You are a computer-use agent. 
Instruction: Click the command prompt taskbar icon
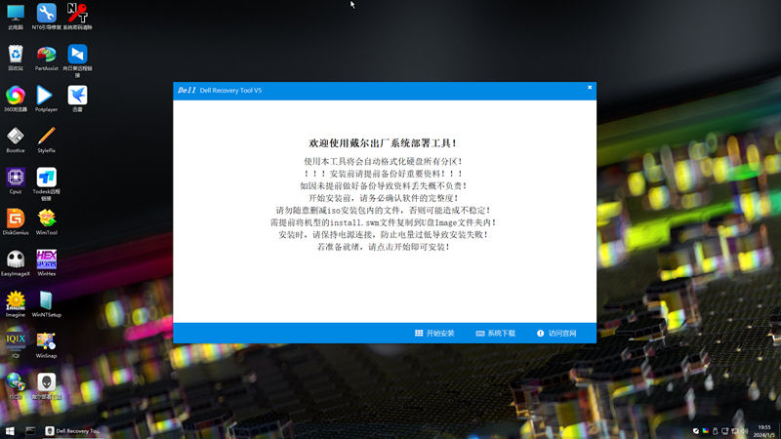click(30, 431)
